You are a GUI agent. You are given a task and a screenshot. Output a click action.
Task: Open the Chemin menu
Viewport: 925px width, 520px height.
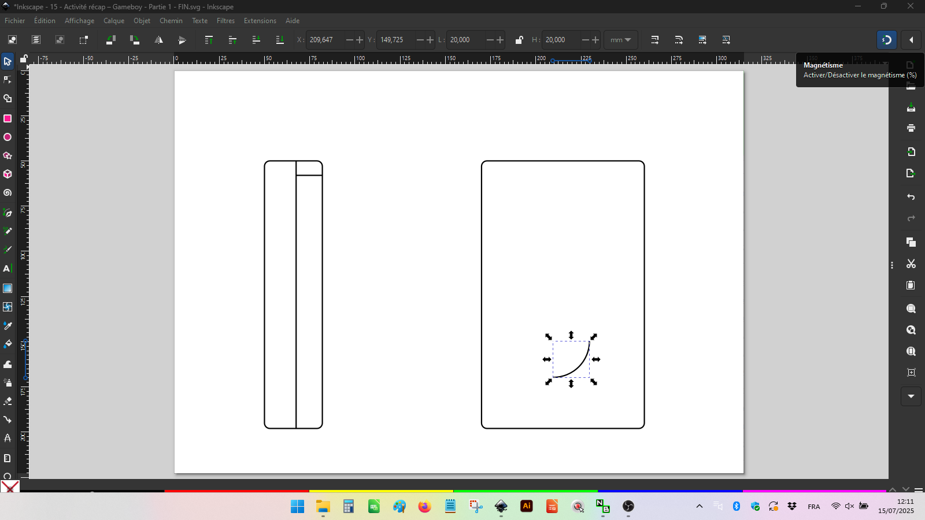171,21
